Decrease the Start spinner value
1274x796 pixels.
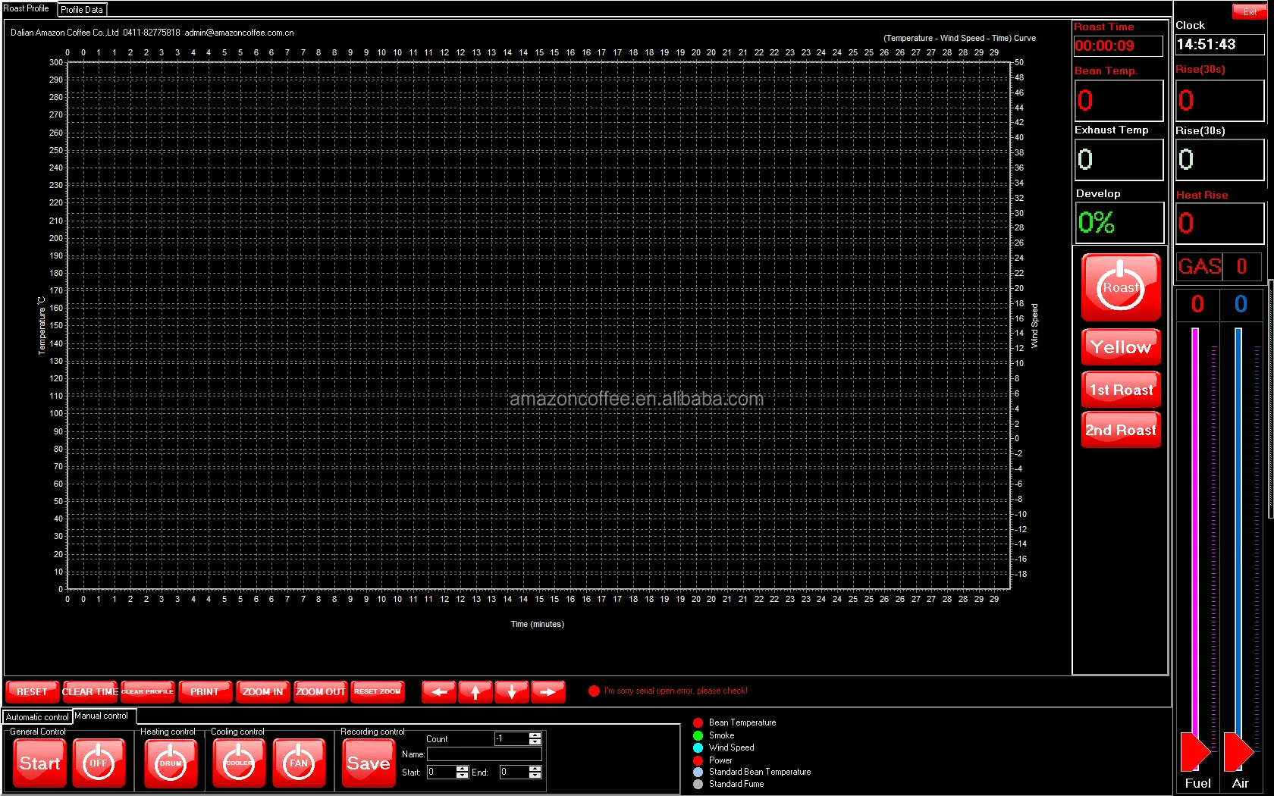point(463,776)
